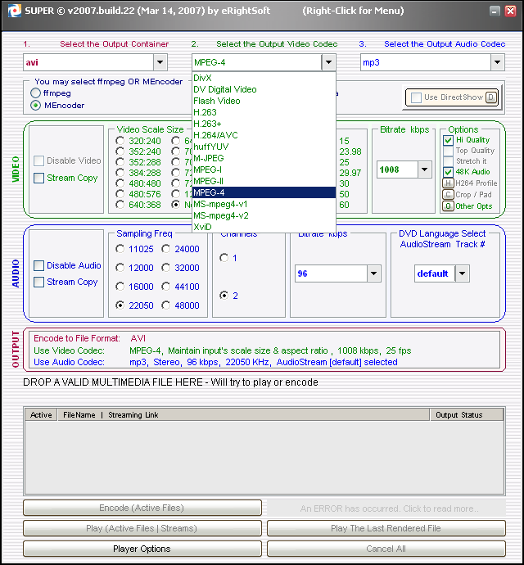Choose 48000 sampling frequency
524x565 pixels.
[165, 305]
